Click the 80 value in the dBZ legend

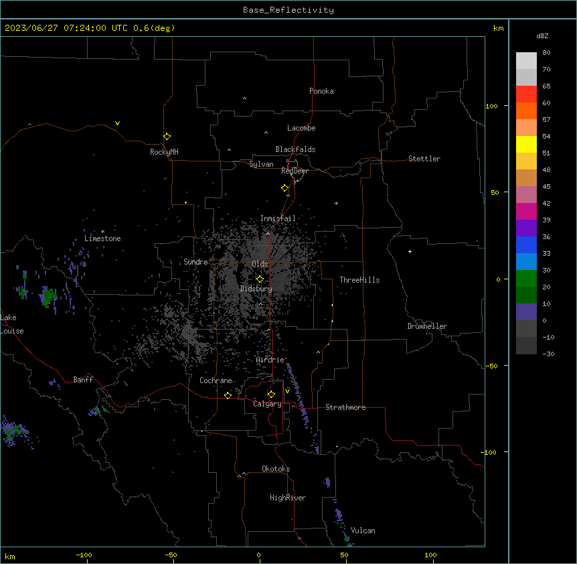546,53
